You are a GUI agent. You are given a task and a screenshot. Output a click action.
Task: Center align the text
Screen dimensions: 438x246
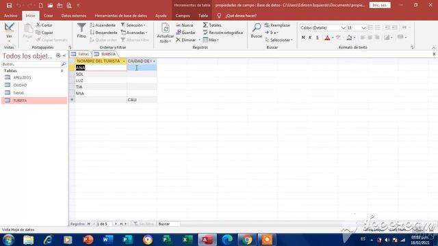(370, 38)
